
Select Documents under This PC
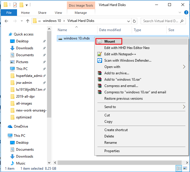25,150
